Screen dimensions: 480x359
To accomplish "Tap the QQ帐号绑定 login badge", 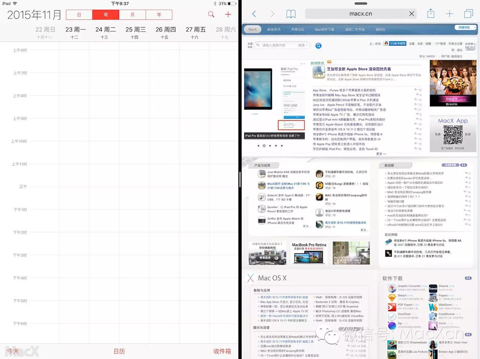I will 395,43.
